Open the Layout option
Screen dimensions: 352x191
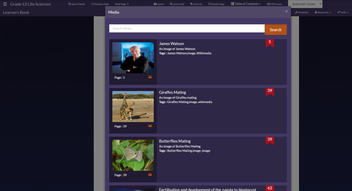point(159,4)
